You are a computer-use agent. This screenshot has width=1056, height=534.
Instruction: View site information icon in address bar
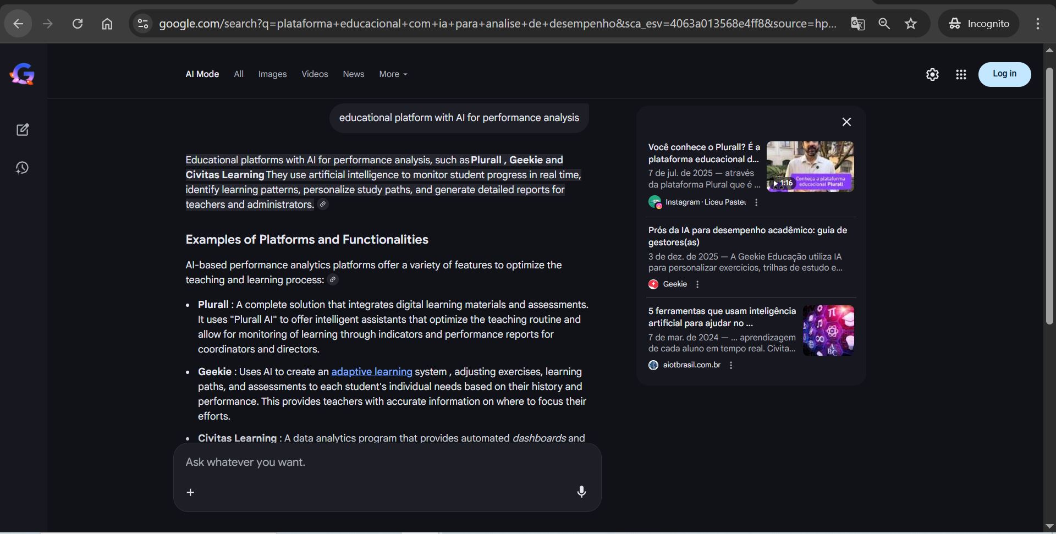pos(142,24)
